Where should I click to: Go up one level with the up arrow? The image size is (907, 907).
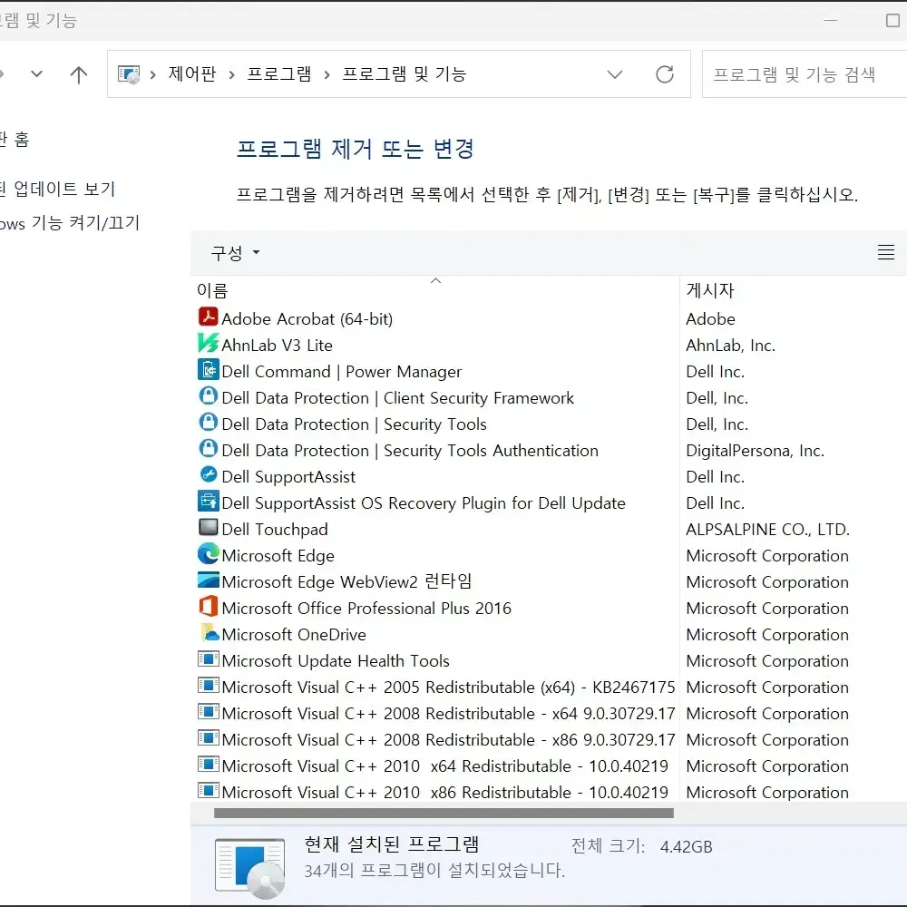tap(79, 74)
